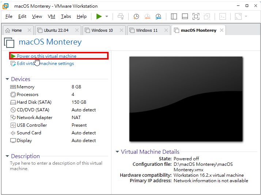Open the power options dropdown arrow
Image resolution: width=261 pixels, height=195 pixels.
pos(107,16)
